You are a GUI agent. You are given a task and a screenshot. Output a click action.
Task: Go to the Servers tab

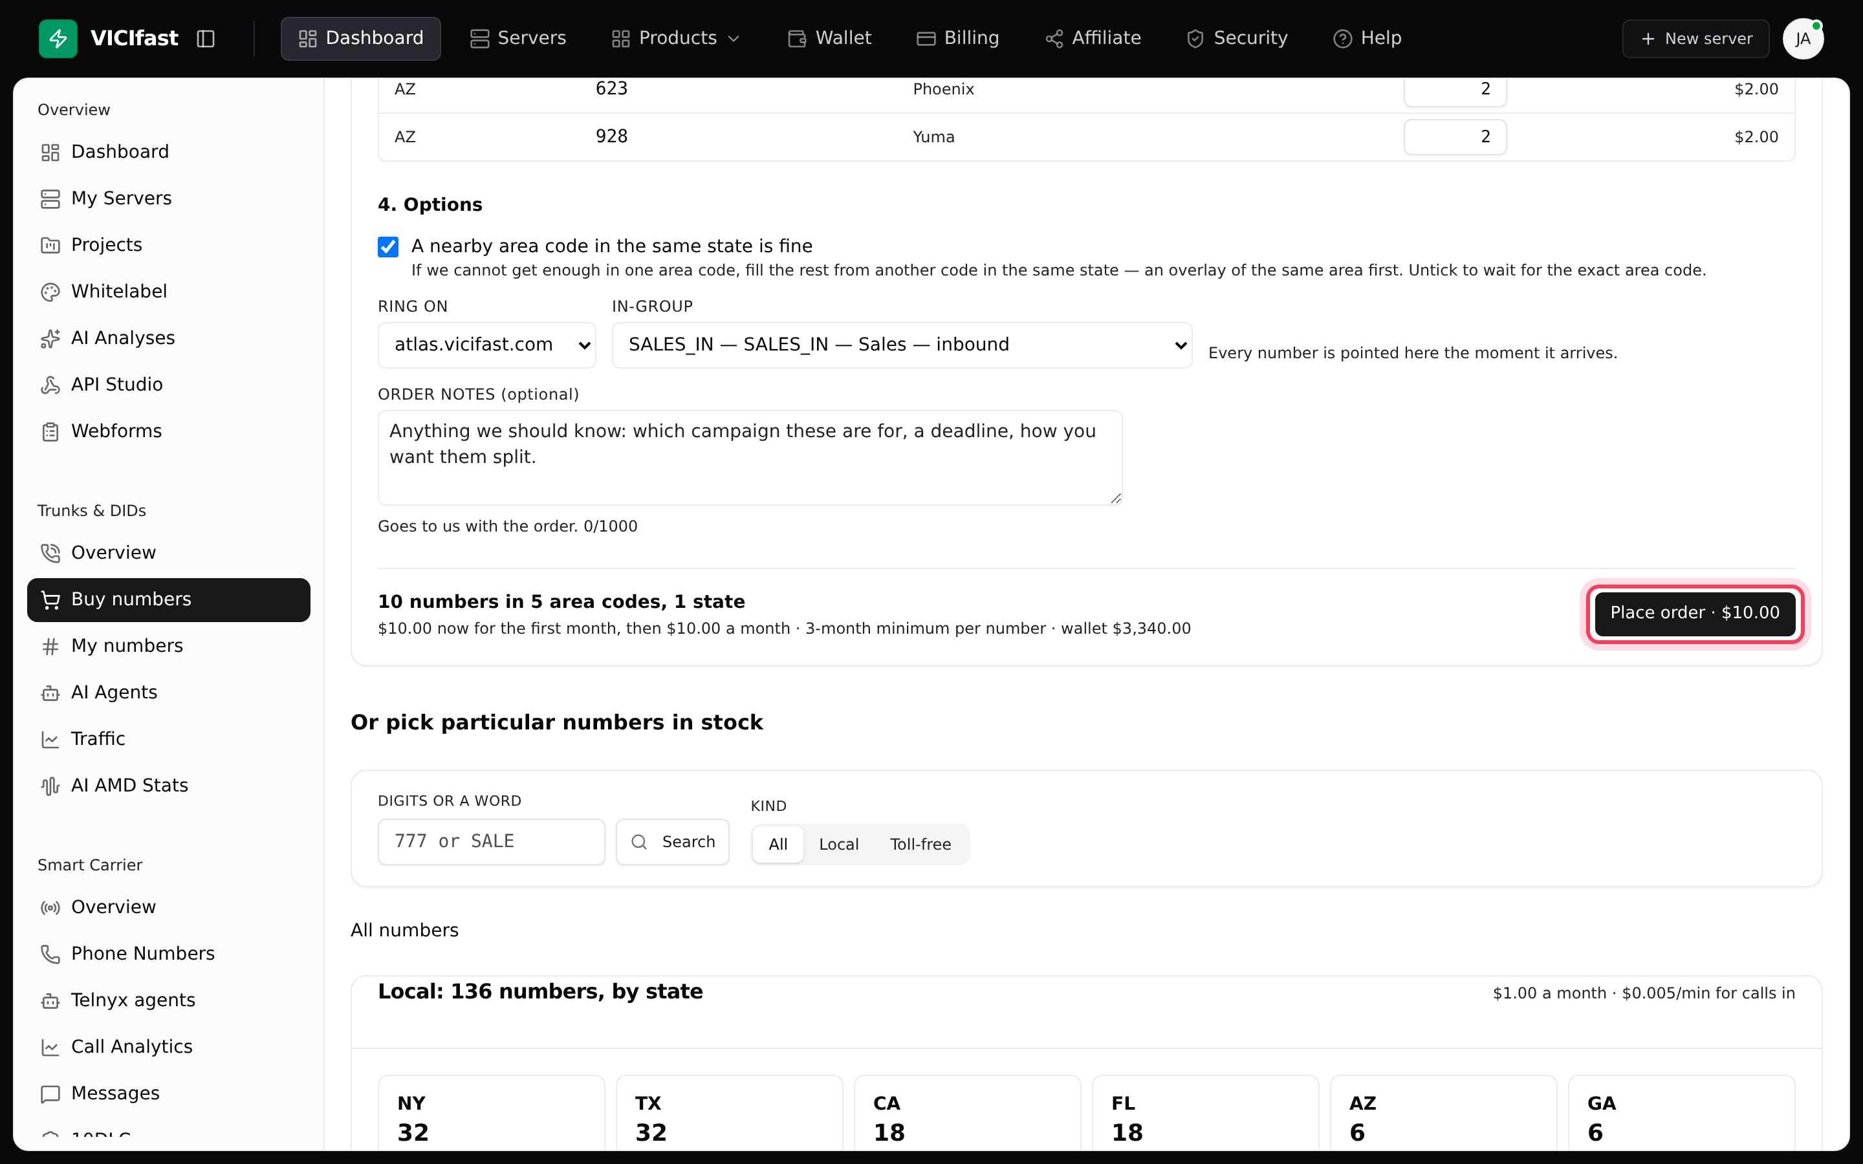518,39
